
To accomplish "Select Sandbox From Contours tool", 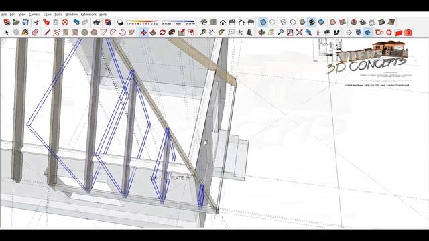I will [x=333, y=22].
